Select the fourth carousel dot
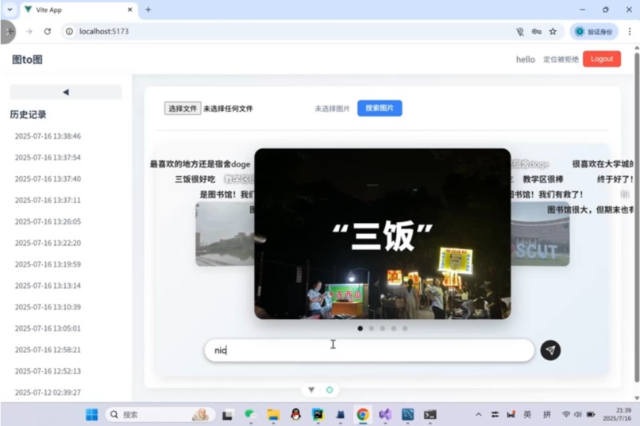640x426 pixels. coord(394,328)
